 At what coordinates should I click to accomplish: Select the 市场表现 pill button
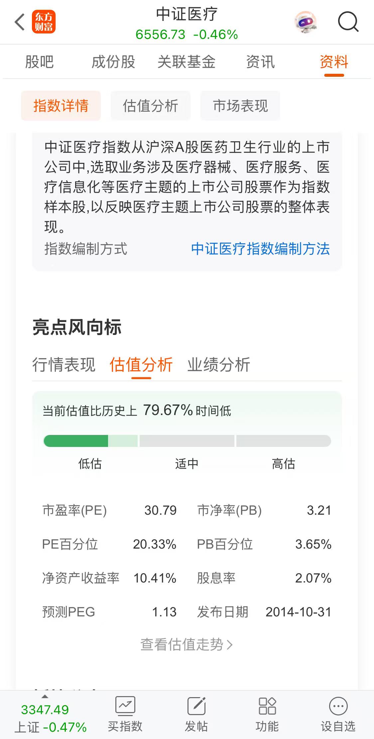(240, 106)
